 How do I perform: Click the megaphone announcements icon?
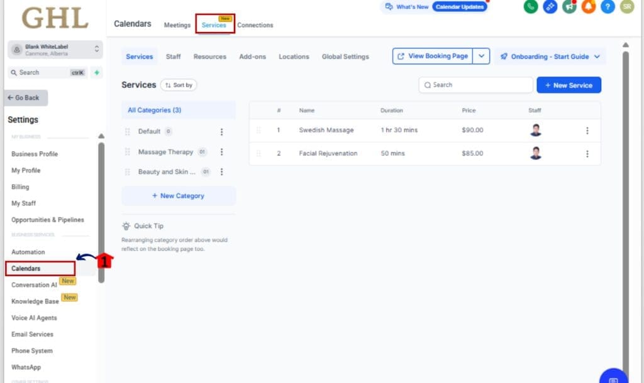coord(569,8)
